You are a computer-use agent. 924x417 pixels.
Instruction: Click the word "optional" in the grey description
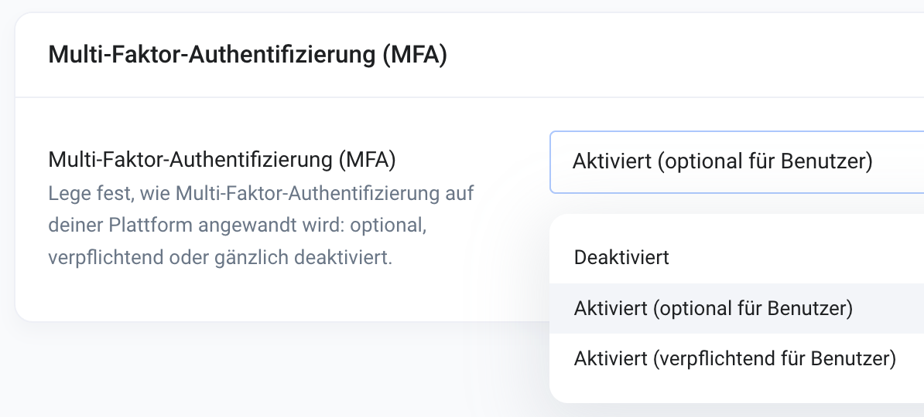[x=395, y=224]
